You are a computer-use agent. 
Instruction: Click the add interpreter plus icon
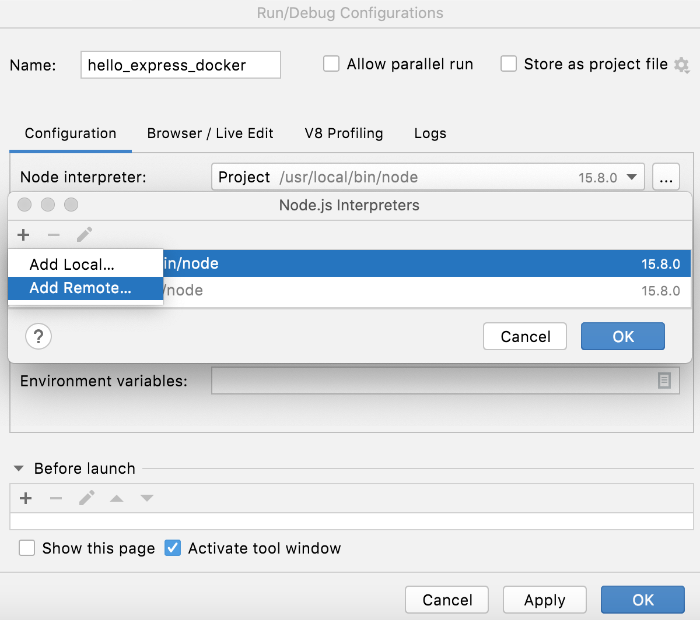click(x=23, y=235)
